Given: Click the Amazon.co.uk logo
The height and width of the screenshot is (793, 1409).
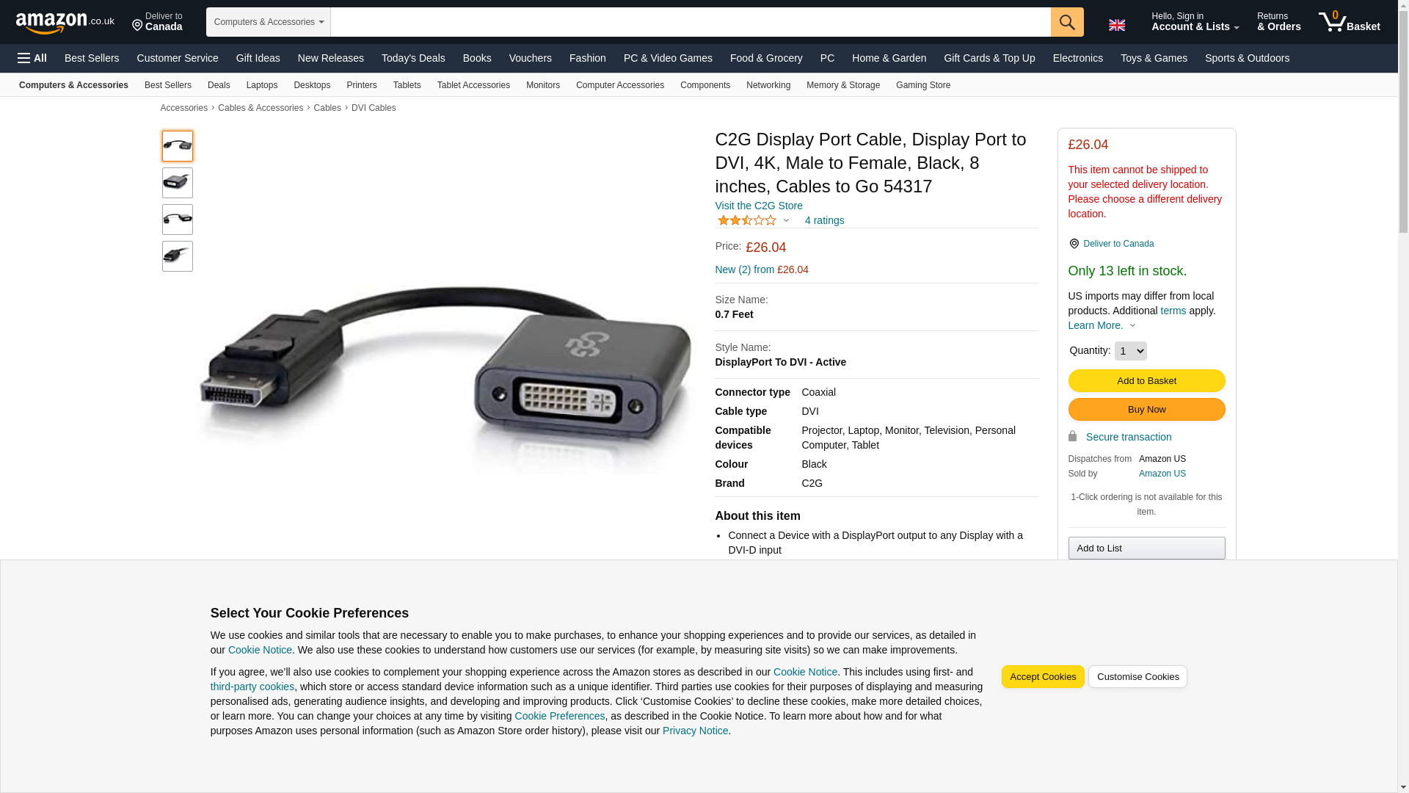Looking at the screenshot, I should pos(65,23).
